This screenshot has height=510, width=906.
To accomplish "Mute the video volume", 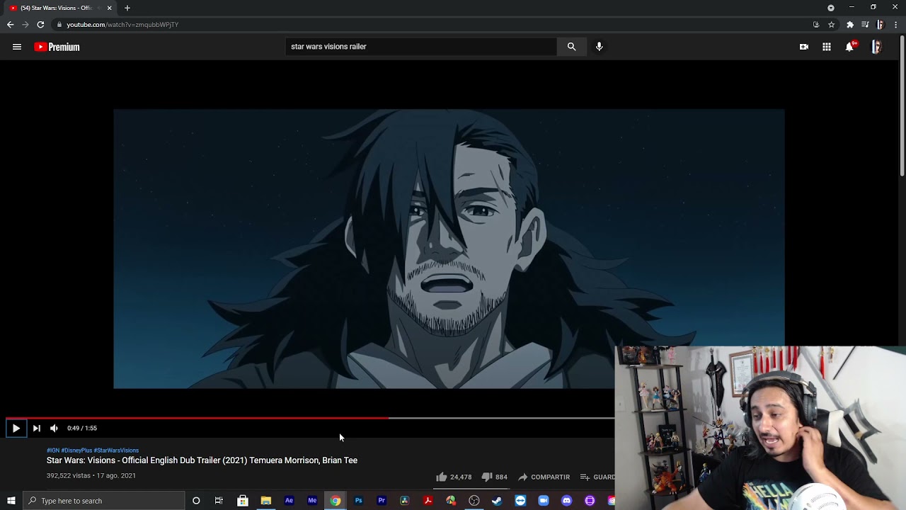I will coord(54,428).
